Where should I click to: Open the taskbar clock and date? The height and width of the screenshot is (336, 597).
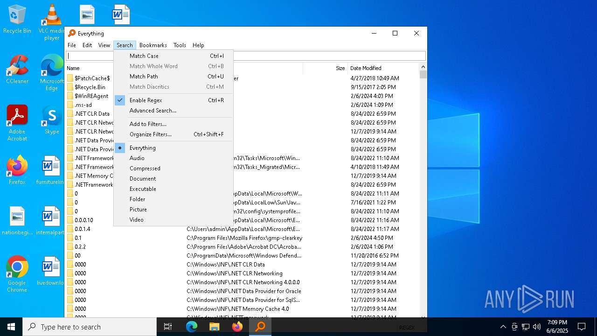[557, 327]
